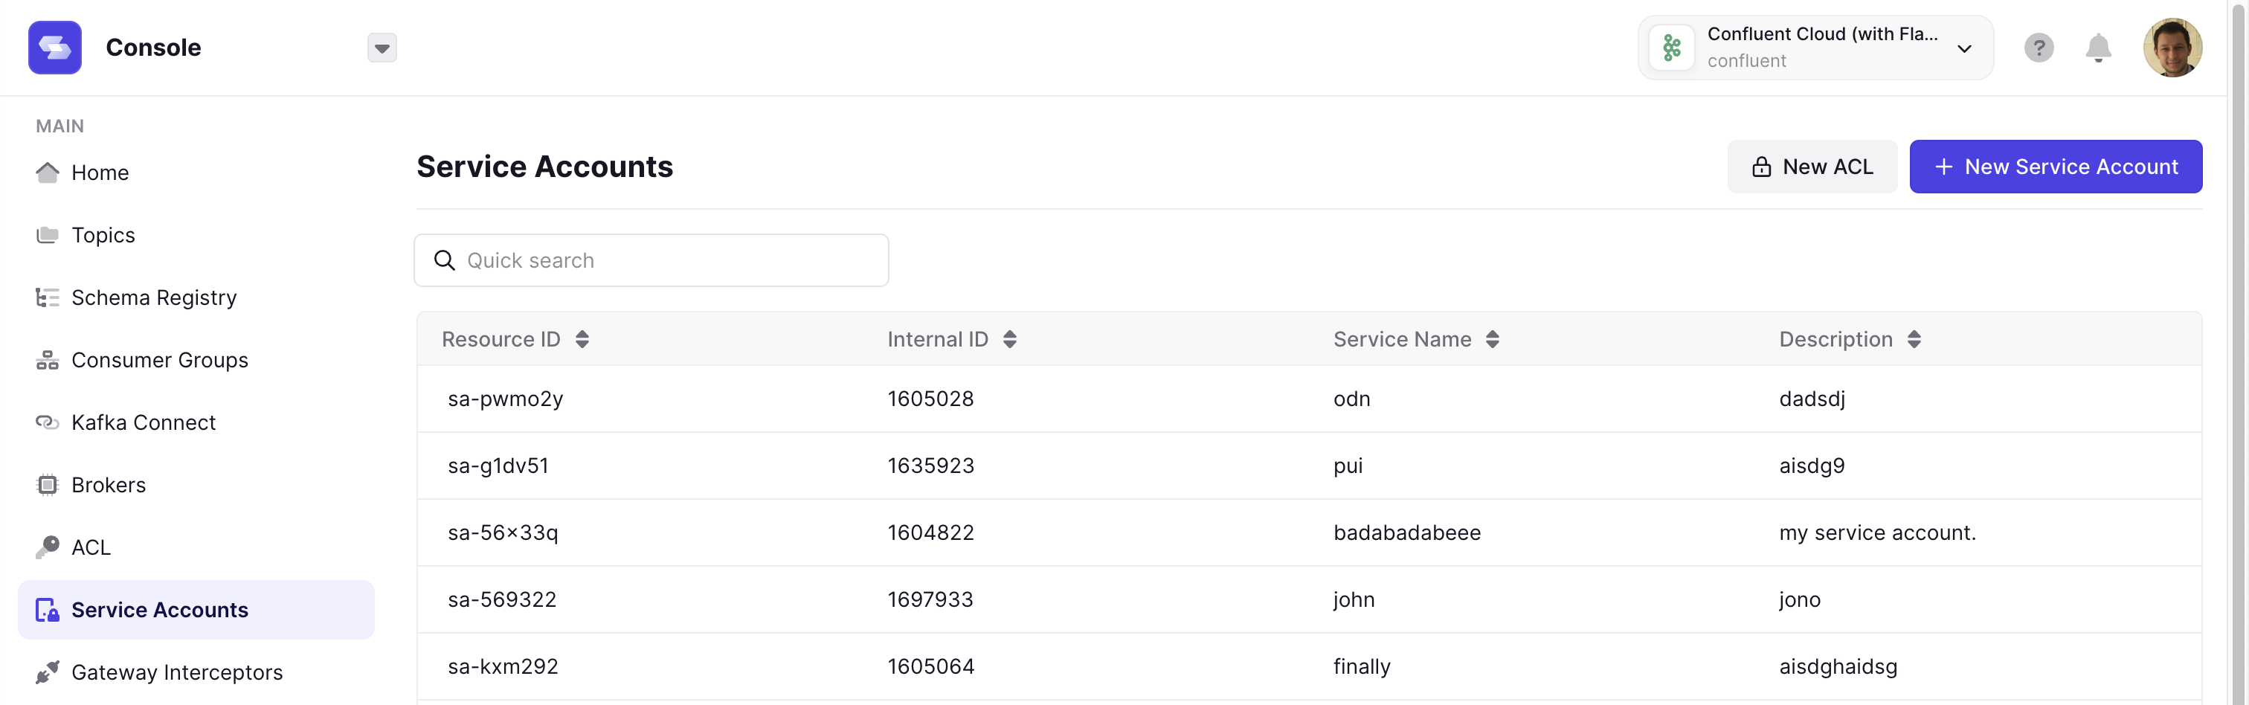Click the Schema Registry icon
The image size is (2249, 705).
47,297
